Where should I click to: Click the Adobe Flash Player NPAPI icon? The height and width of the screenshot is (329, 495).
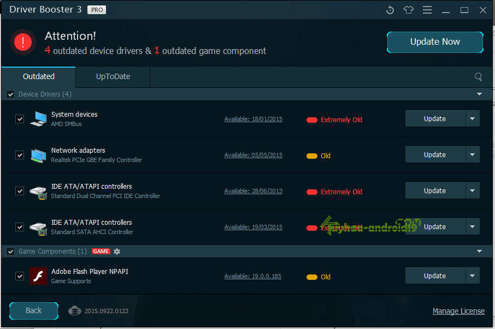tap(38, 276)
